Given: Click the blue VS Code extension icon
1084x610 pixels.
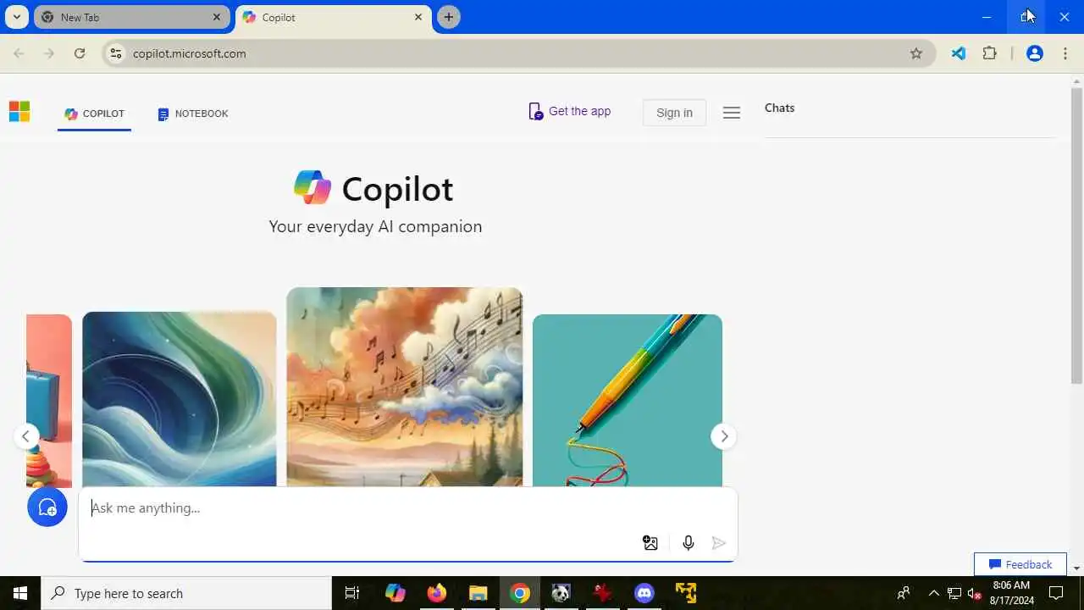Looking at the screenshot, I should pos(959,53).
